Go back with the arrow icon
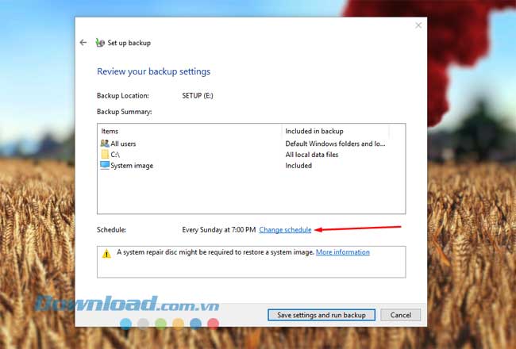 tap(83, 42)
